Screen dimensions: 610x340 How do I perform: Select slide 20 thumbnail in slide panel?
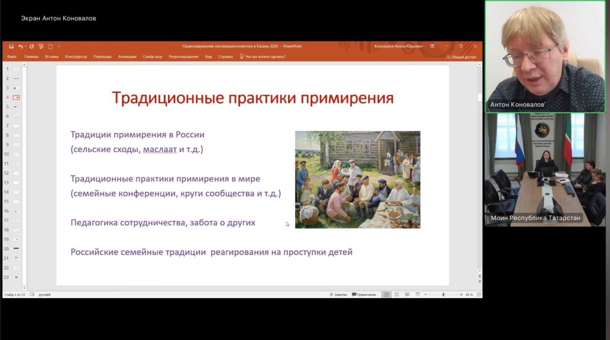click(x=16, y=249)
